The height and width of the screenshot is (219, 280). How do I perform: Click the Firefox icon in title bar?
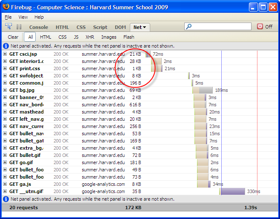pos(6,7)
